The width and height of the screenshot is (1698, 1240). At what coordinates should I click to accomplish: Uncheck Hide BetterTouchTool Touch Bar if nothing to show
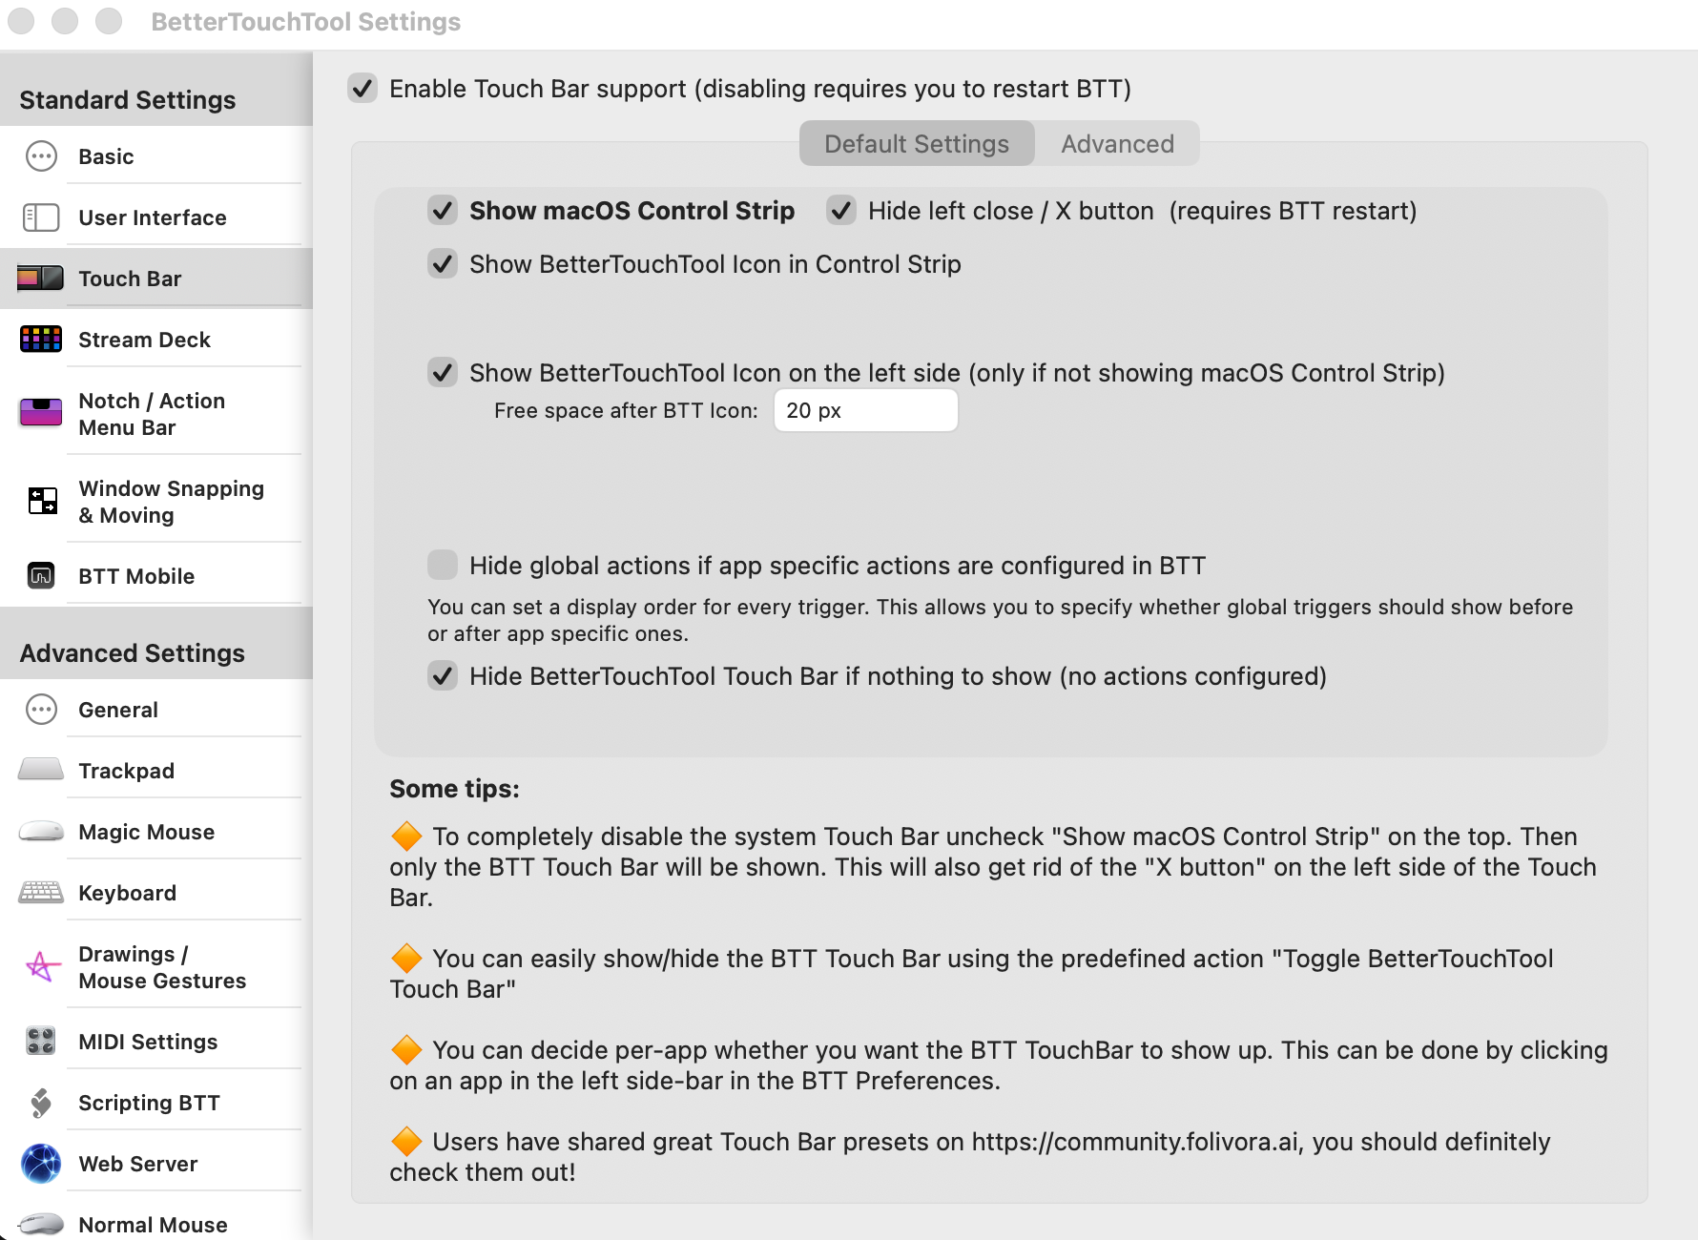(443, 676)
